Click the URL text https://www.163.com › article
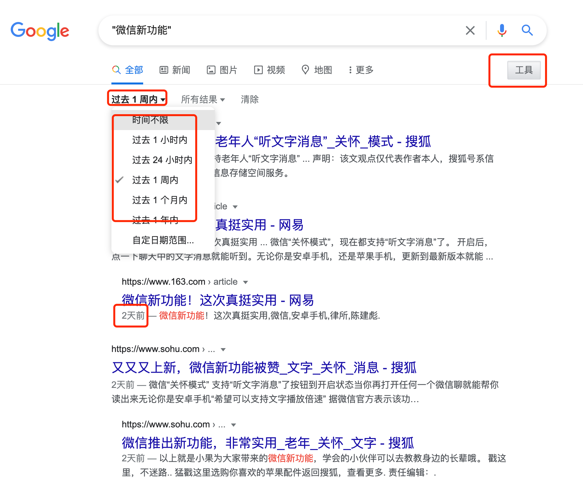The image size is (583, 484). click(179, 282)
